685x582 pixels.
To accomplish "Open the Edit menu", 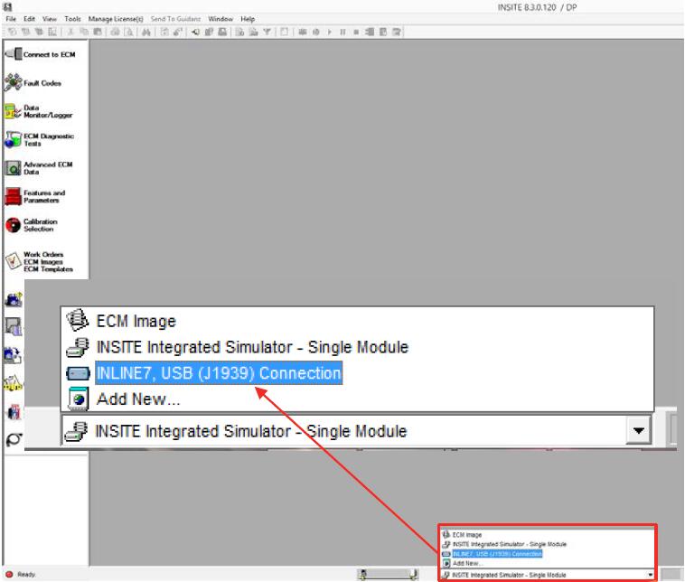I will coord(29,19).
